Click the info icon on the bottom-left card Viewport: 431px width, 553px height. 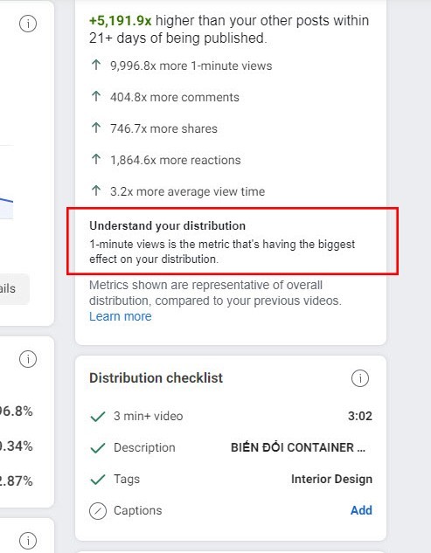point(28,540)
